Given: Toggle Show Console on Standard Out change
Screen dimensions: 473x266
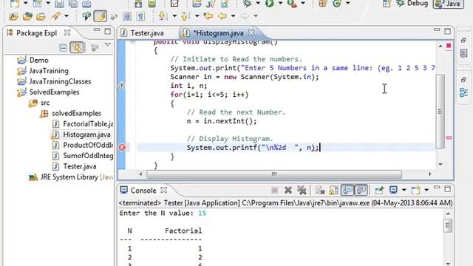Looking at the screenshot, I should [x=347, y=190].
